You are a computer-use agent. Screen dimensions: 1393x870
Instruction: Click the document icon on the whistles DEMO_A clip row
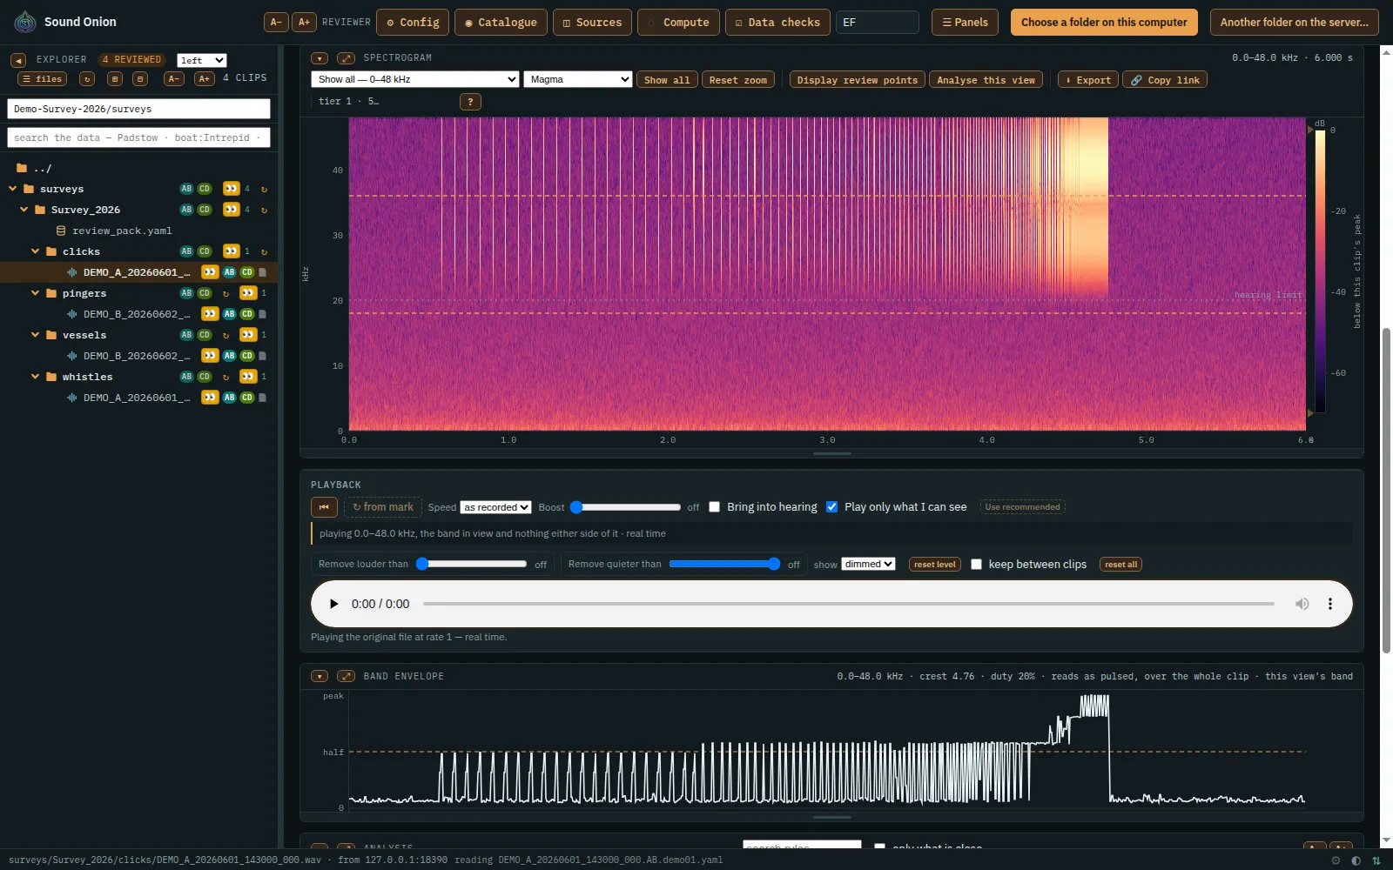262,398
